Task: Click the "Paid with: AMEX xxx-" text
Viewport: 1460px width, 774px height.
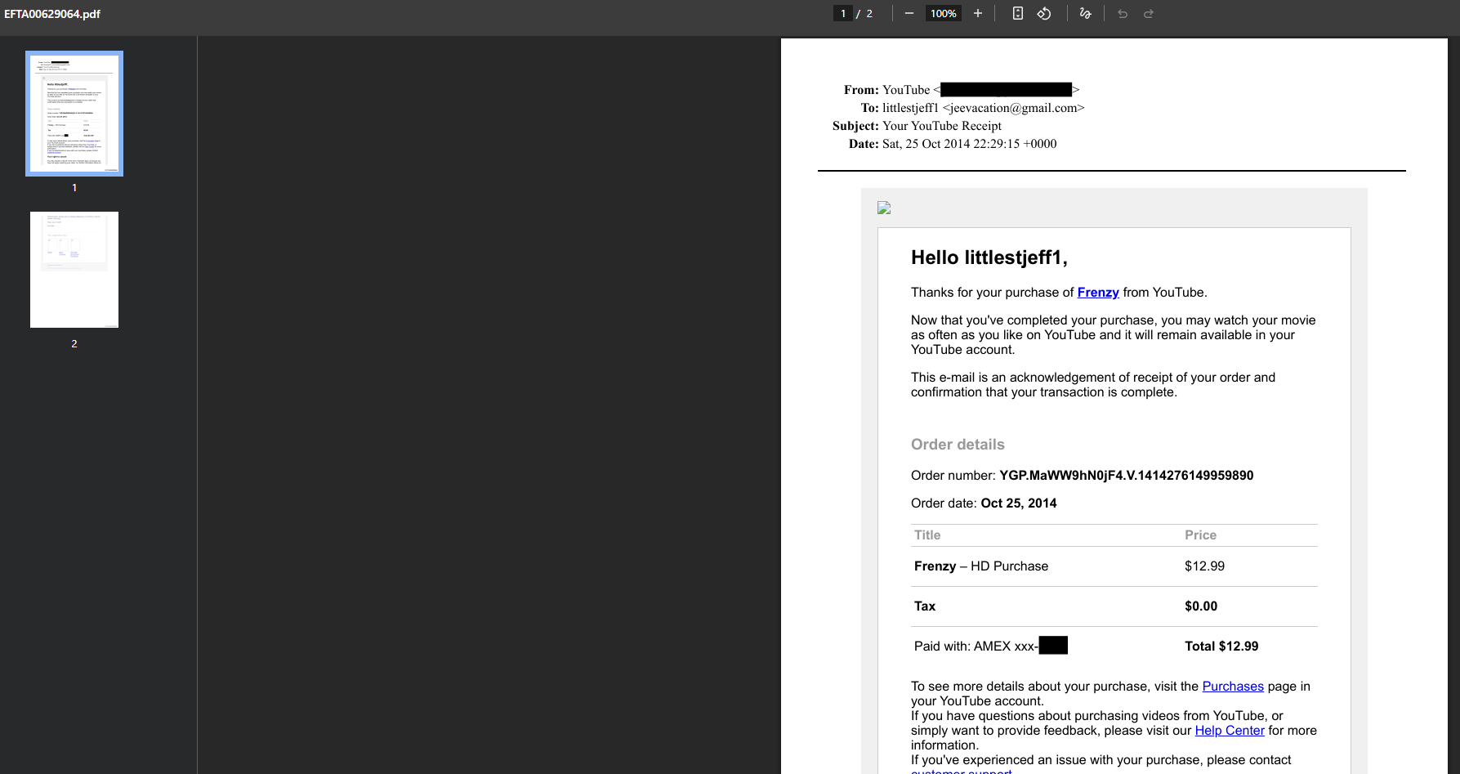Action: pyautogui.click(x=976, y=646)
